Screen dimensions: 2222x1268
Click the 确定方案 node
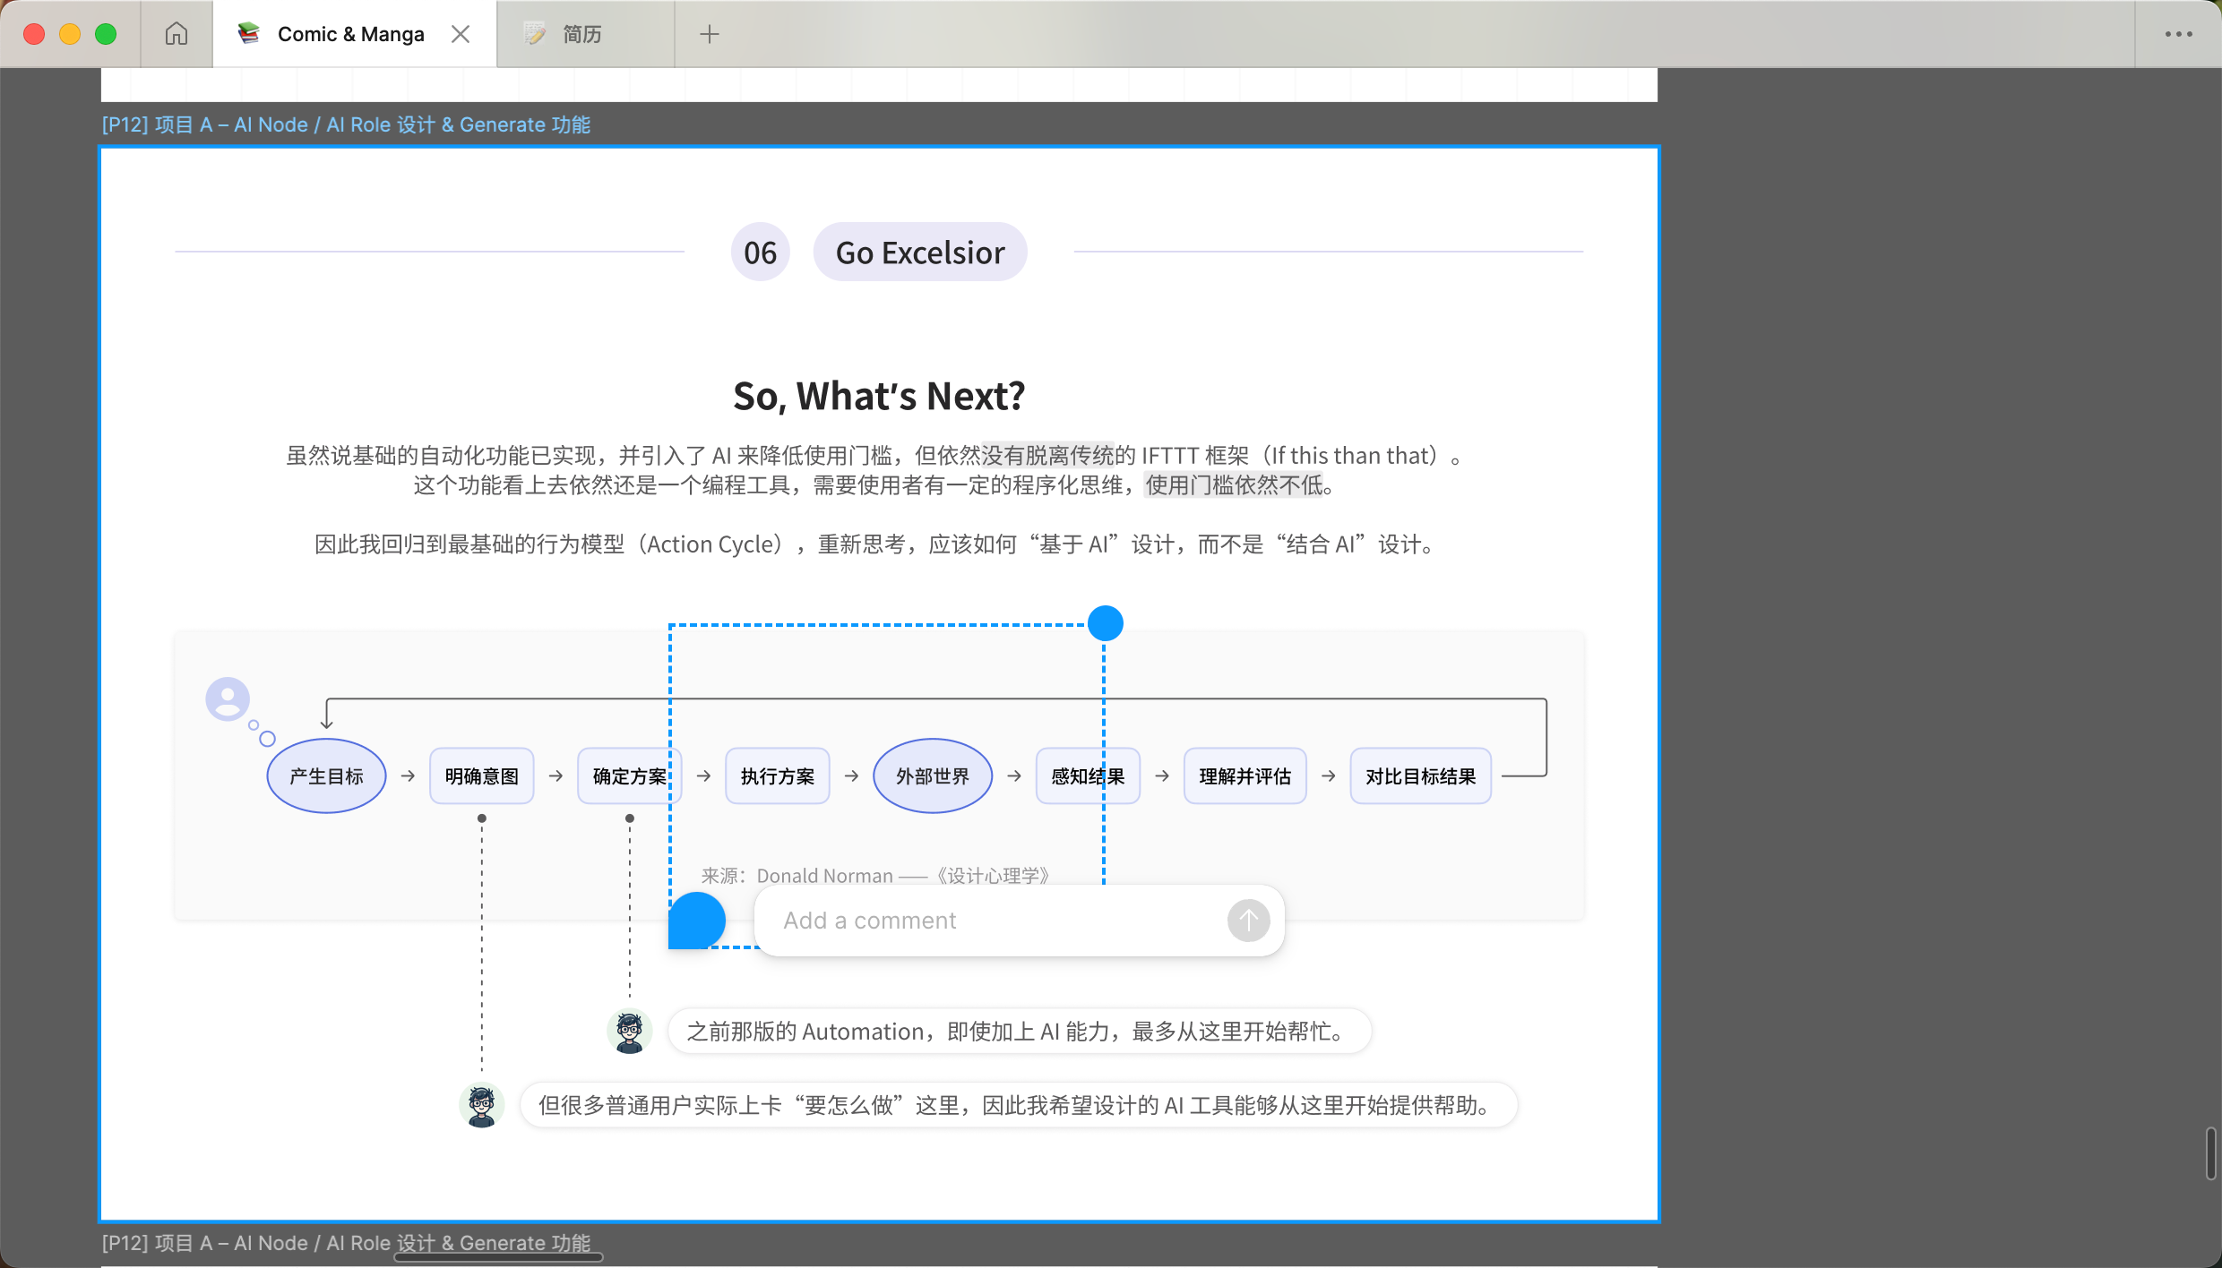pos(630,776)
